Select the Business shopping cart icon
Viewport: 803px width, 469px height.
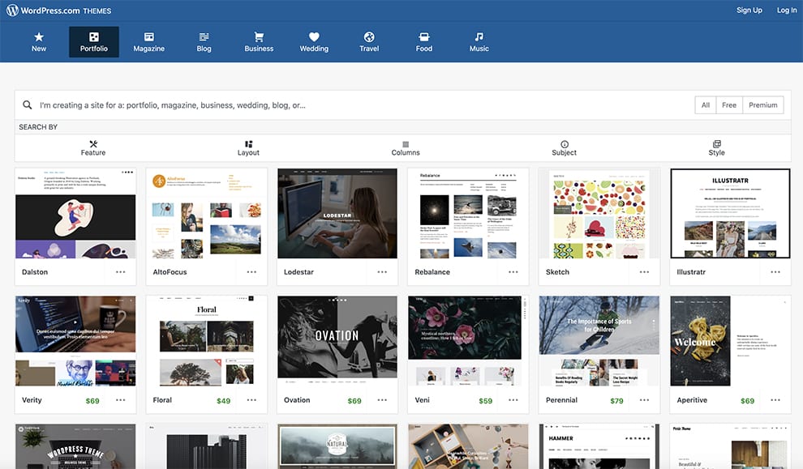point(259,36)
